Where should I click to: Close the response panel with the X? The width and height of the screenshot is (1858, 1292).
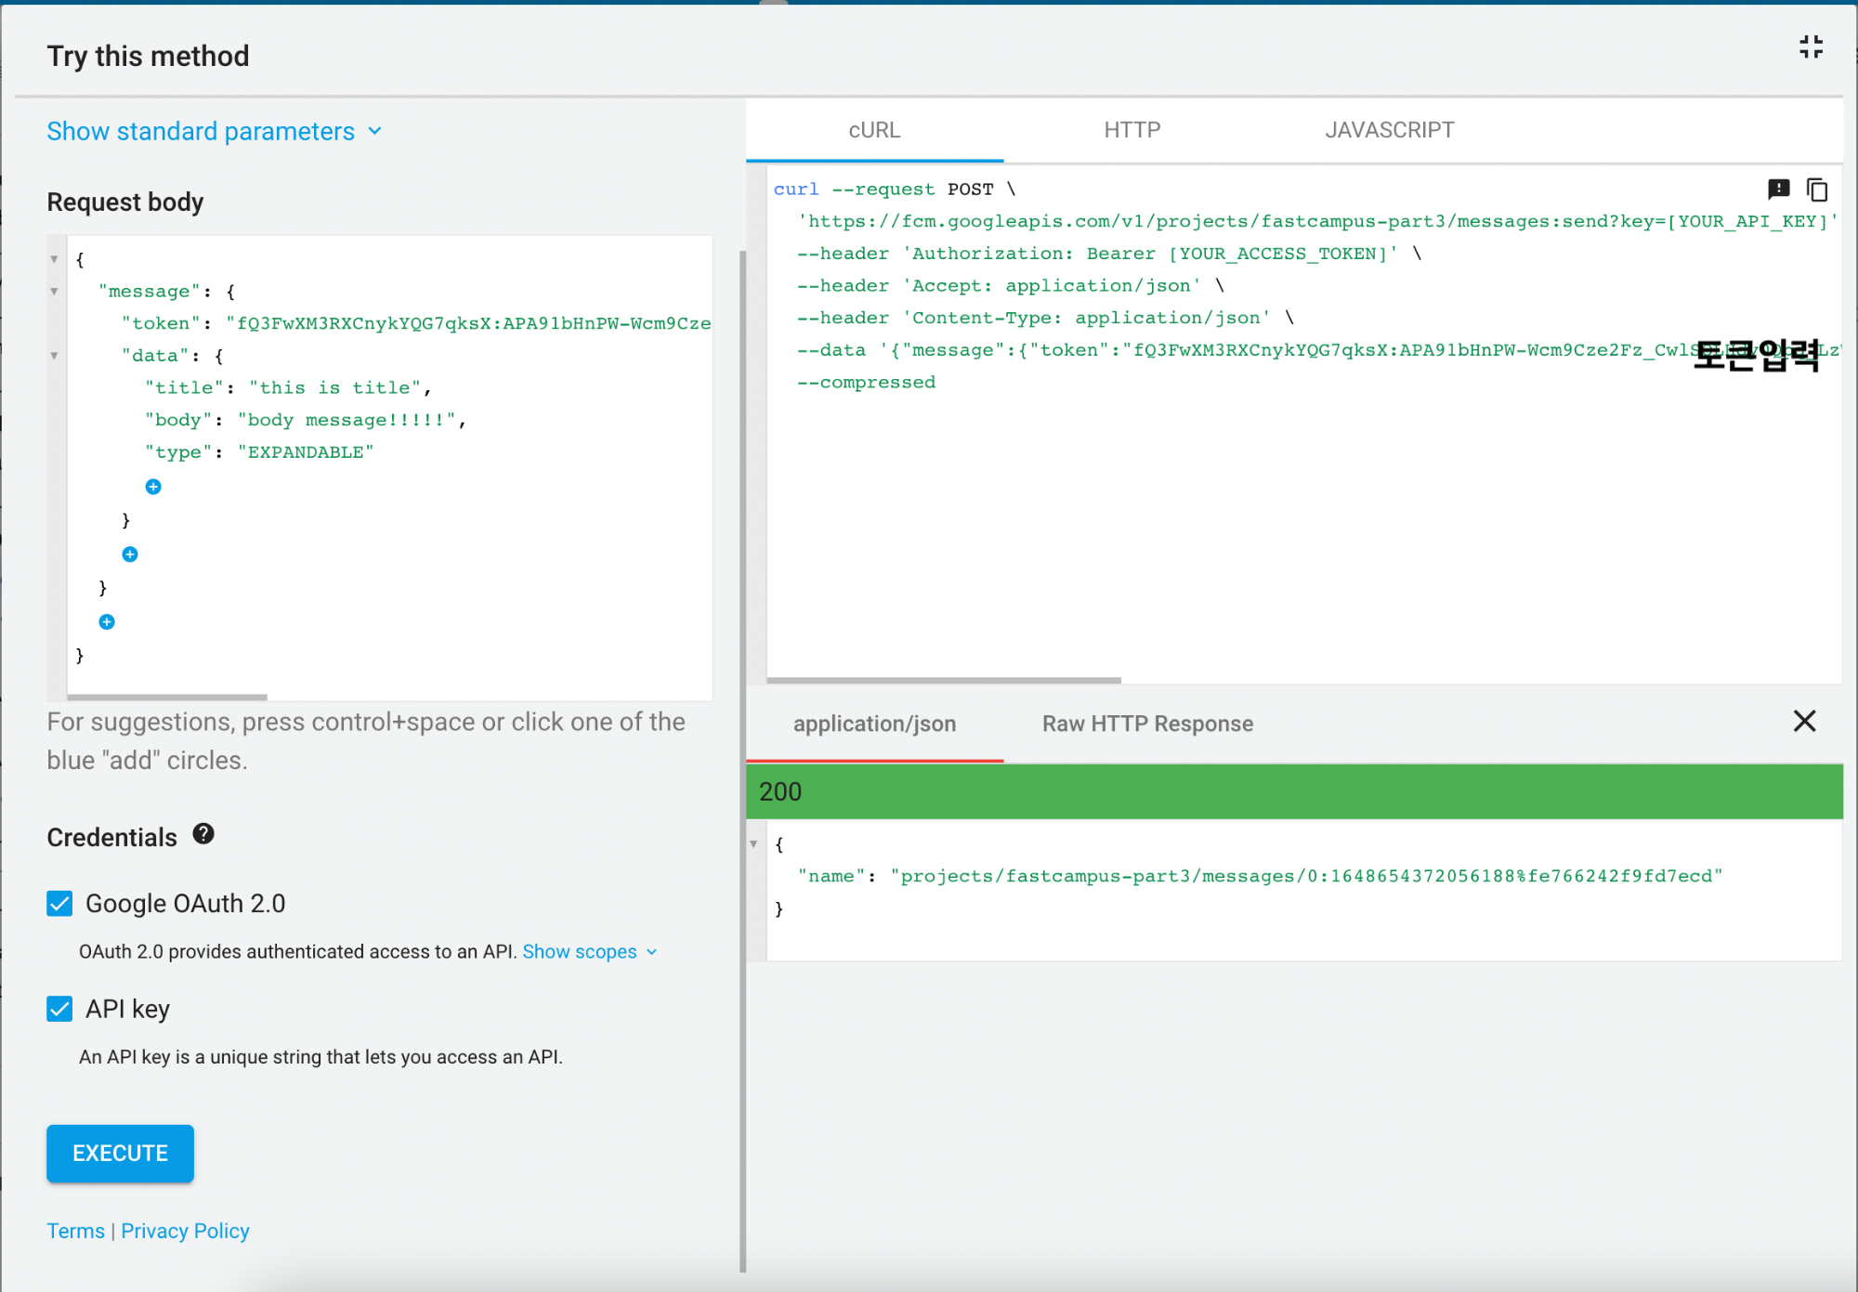(x=1804, y=722)
